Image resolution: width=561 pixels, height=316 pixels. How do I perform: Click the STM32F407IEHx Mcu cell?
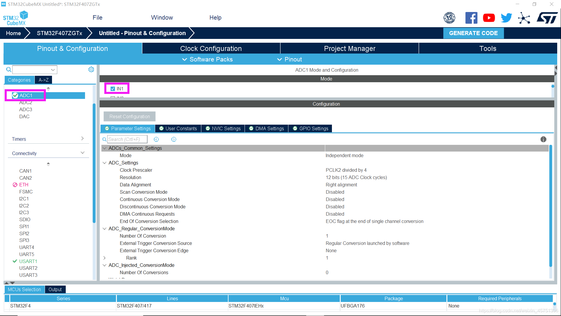[284, 306]
